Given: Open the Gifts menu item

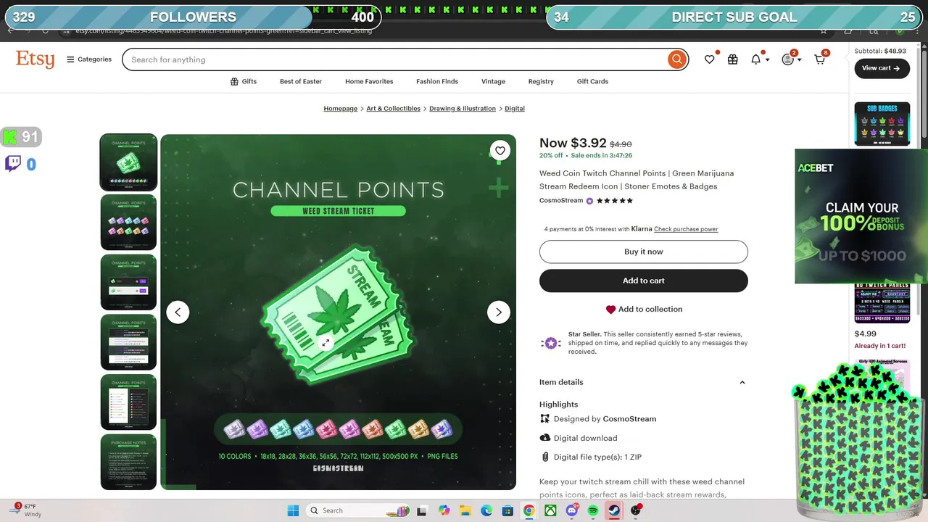Looking at the screenshot, I should (x=244, y=81).
